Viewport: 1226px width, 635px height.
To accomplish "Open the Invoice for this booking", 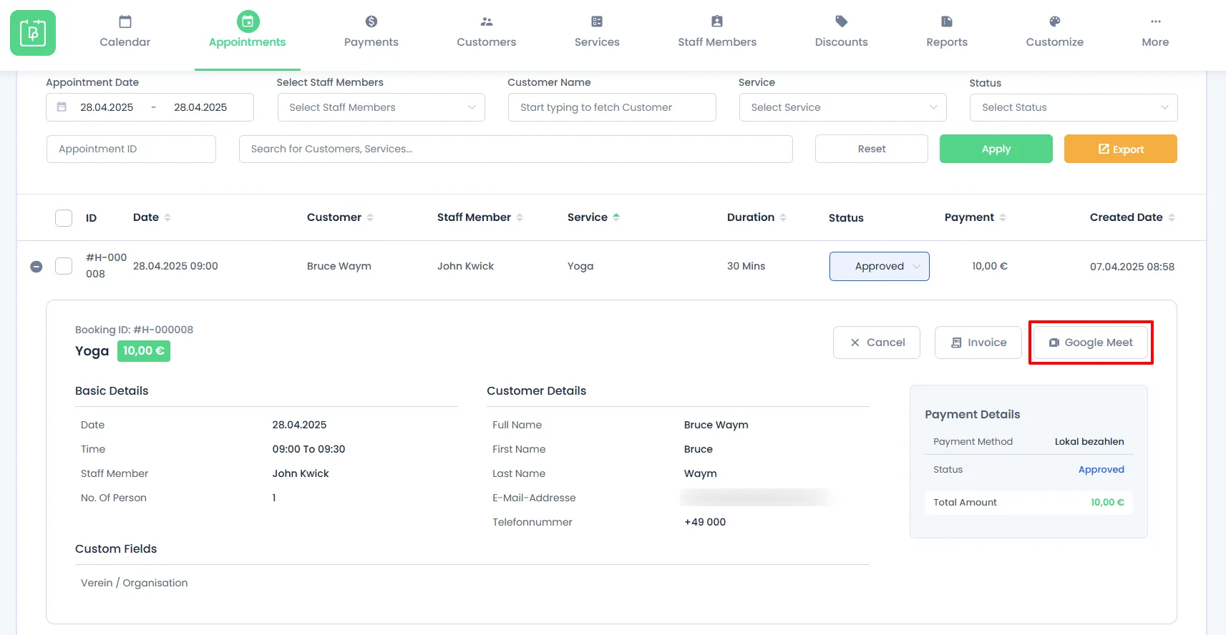I will (x=978, y=343).
